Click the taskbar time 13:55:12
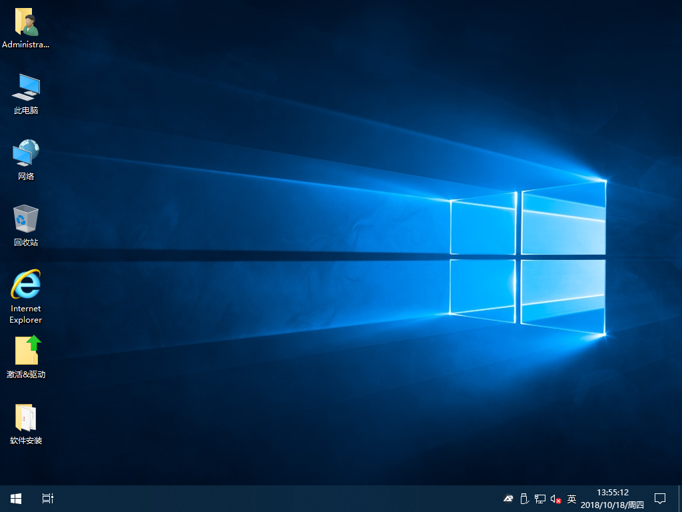 (612, 493)
